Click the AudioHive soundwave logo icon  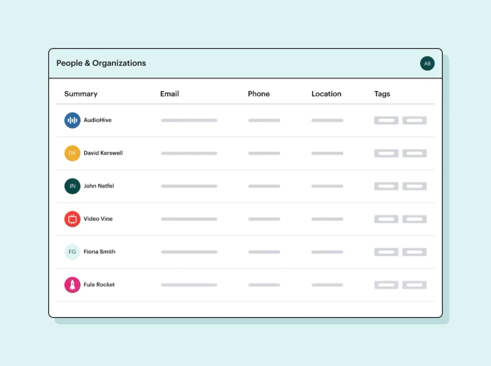pos(72,120)
